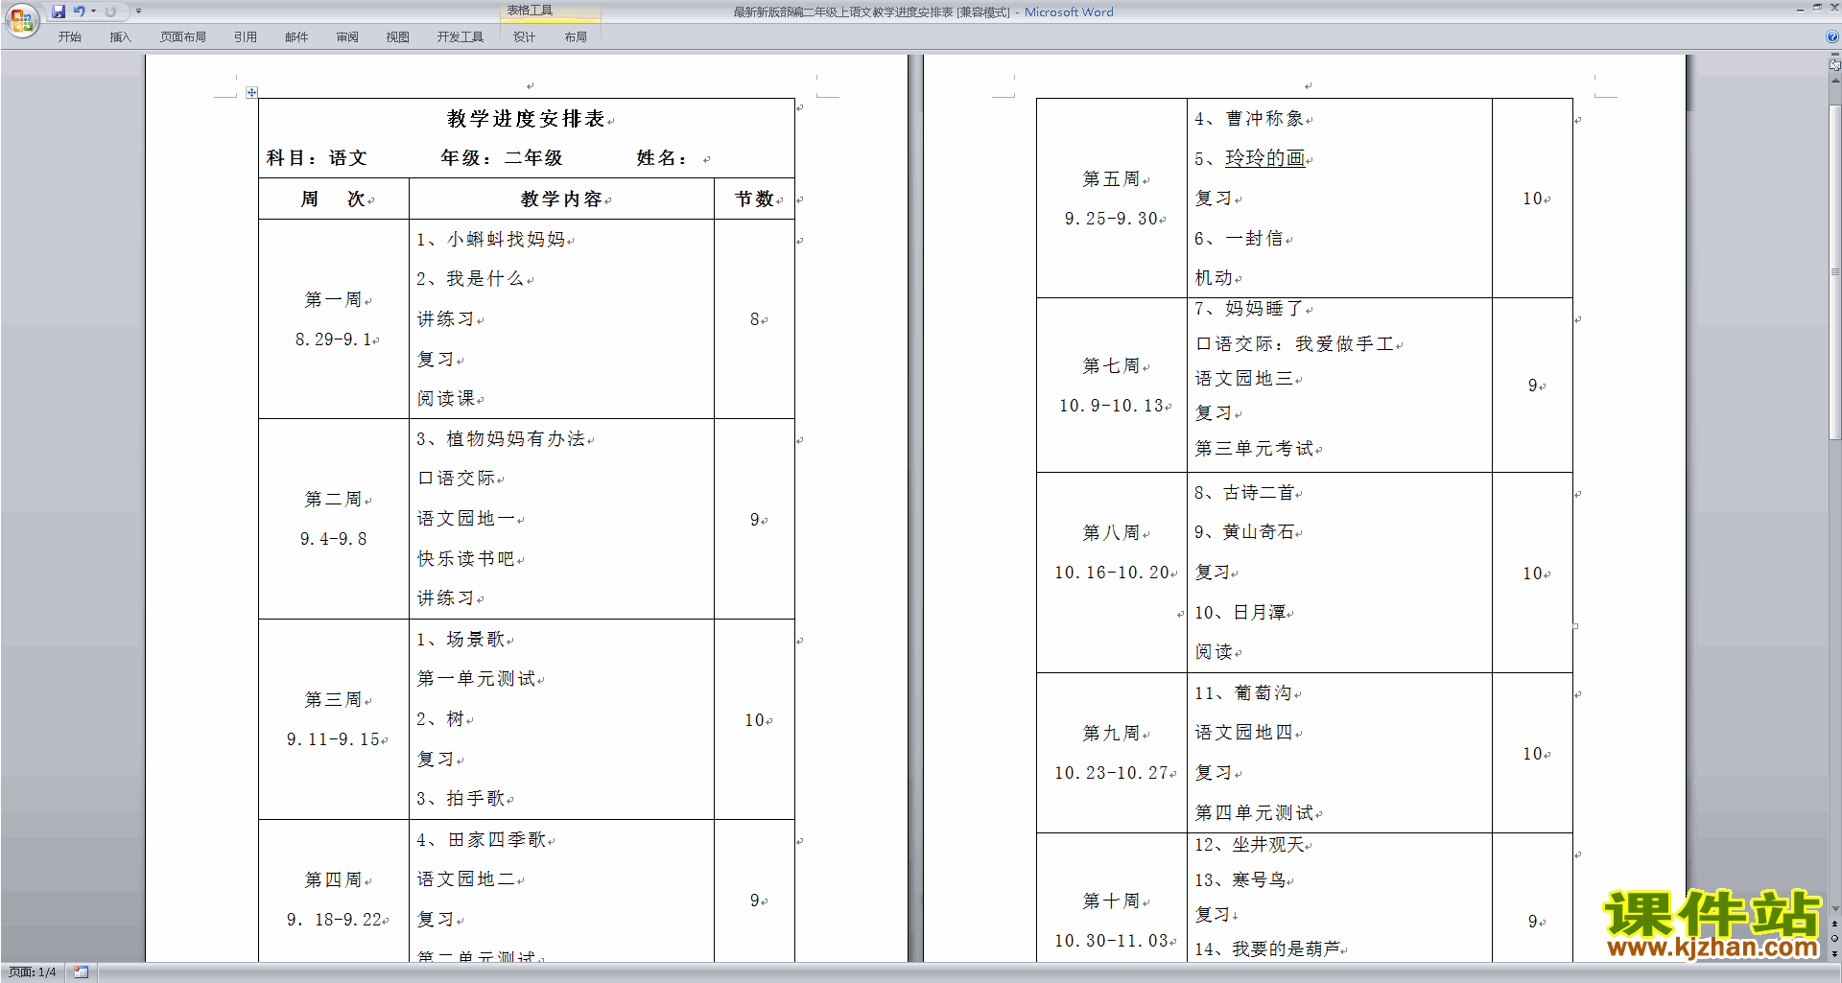1842x983 pixels.
Task: Click 语文园地二 line
Action: [465, 879]
